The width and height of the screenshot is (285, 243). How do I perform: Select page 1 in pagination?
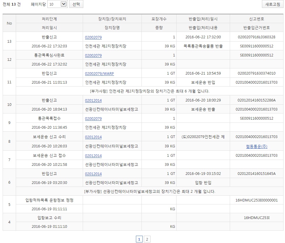coord(139,239)
